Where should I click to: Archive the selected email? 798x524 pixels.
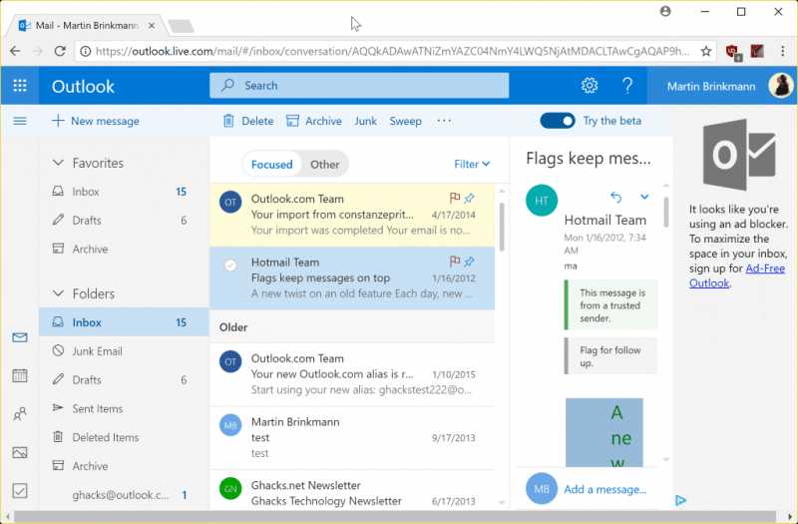313,121
